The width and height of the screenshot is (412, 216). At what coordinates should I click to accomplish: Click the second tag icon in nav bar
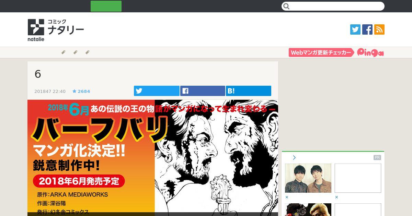75,52
